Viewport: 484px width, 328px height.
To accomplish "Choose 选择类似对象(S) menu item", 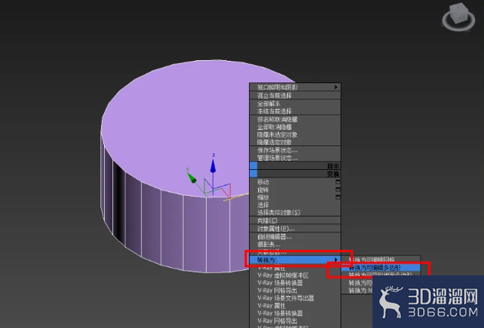I will (295, 212).
